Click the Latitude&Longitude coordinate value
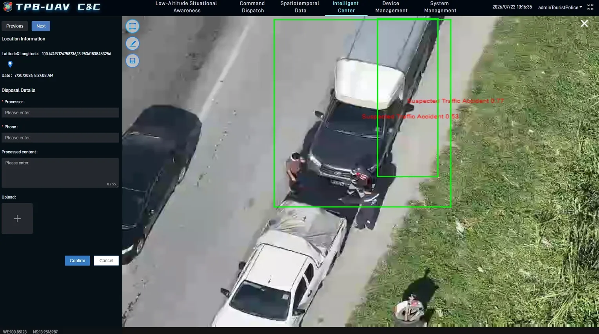The image size is (599, 334). point(76,54)
